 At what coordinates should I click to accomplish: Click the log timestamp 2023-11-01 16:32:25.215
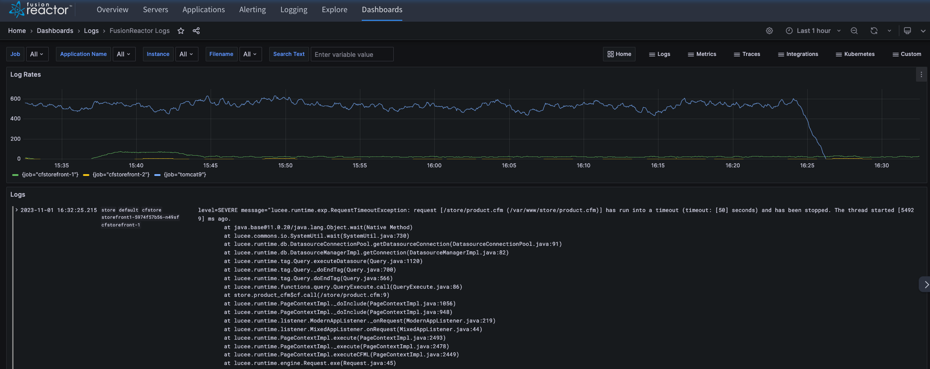[x=59, y=210]
